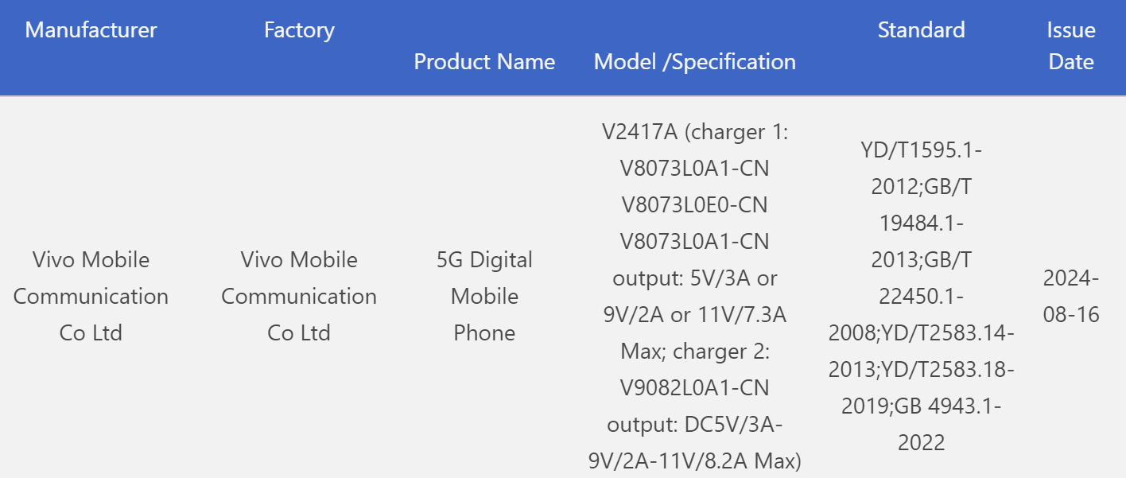This screenshot has height=478, width=1126.
Task: Click Vivo Mobile Communication in Manufacturer column
Action: tap(91, 296)
